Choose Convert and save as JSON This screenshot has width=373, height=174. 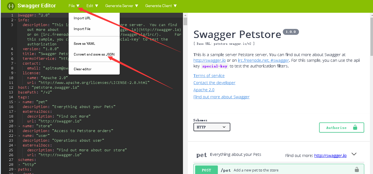pyautogui.click(x=94, y=54)
